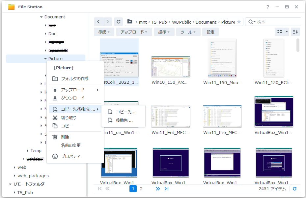Navigate back using the back arrow icon
The height and width of the screenshot is (198, 306).
[x=98, y=22]
